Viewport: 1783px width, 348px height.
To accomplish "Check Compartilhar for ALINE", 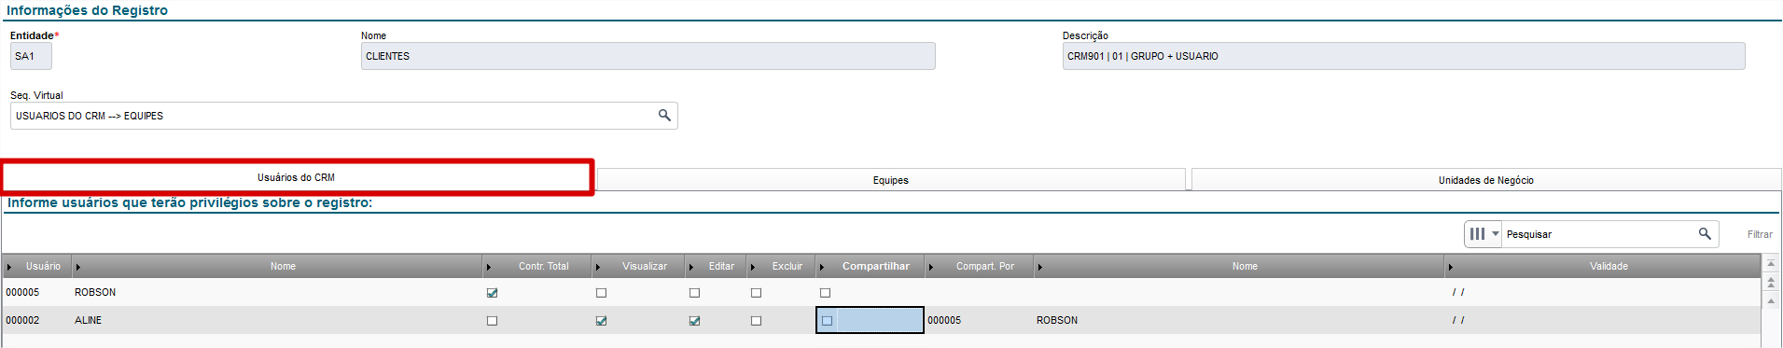I will click(x=827, y=321).
